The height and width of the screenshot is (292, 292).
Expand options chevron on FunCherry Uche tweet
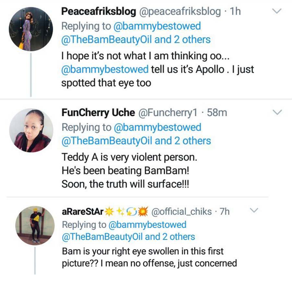[276, 112]
